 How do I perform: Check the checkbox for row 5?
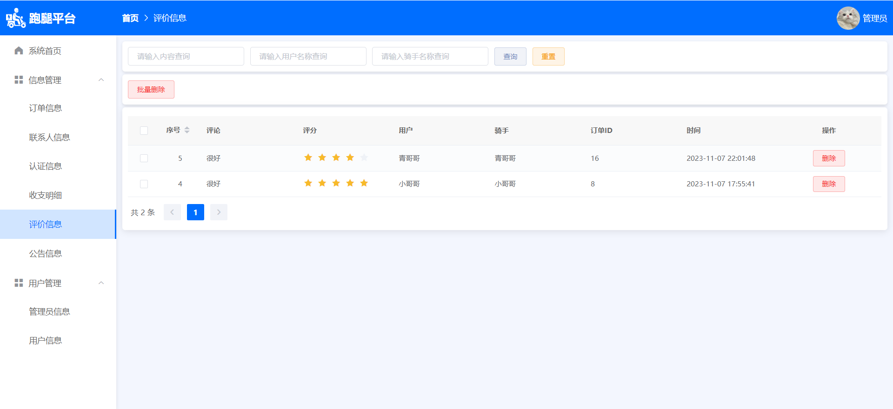pyautogui.click(x=144, y=158)
